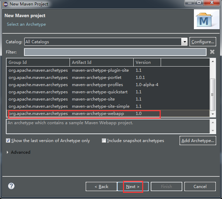This screenshot has width=222, height=199.
Task: Select the maven-archetype-portlet row
Action: [x=108, y=78]
